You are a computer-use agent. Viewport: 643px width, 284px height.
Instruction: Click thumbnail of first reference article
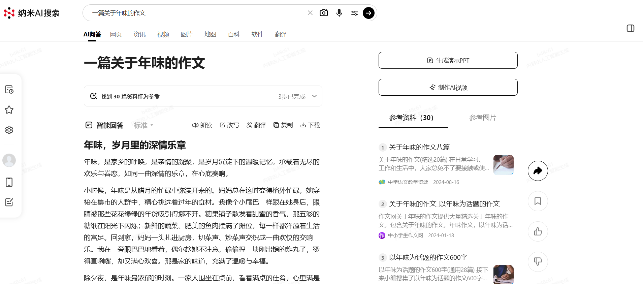[x=504, y=165]
